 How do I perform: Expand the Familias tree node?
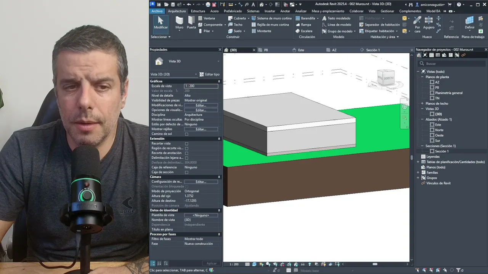coord(418,172)
